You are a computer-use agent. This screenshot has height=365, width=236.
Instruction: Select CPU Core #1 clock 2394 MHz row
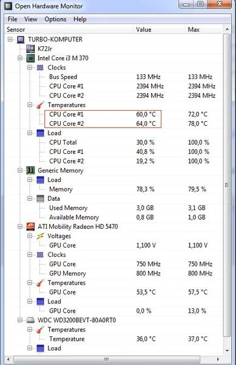113,86
